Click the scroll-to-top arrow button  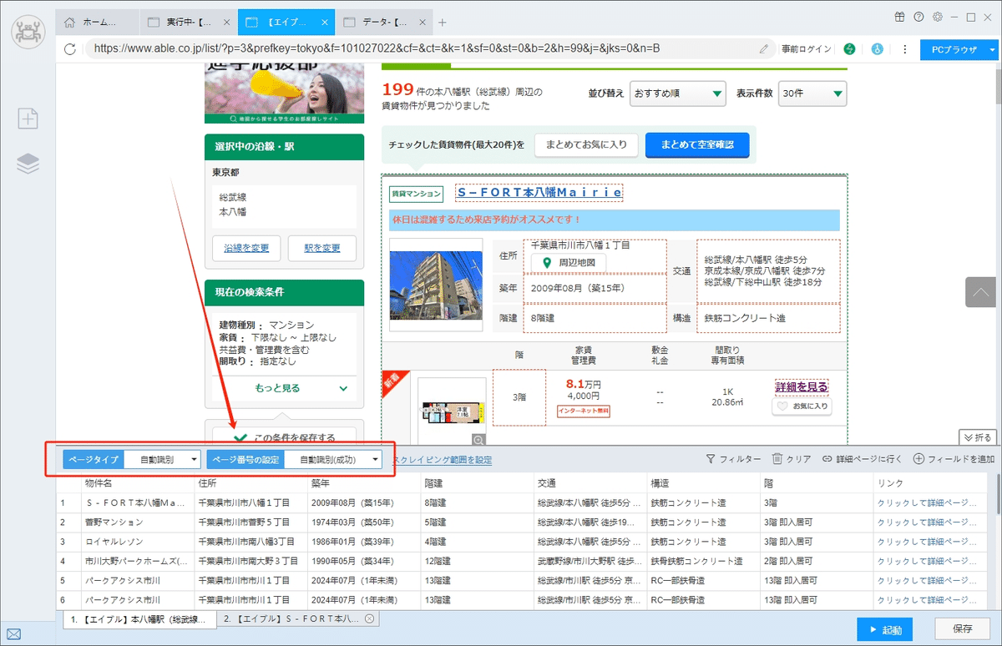pyautogui.click(x=980, y=293)
